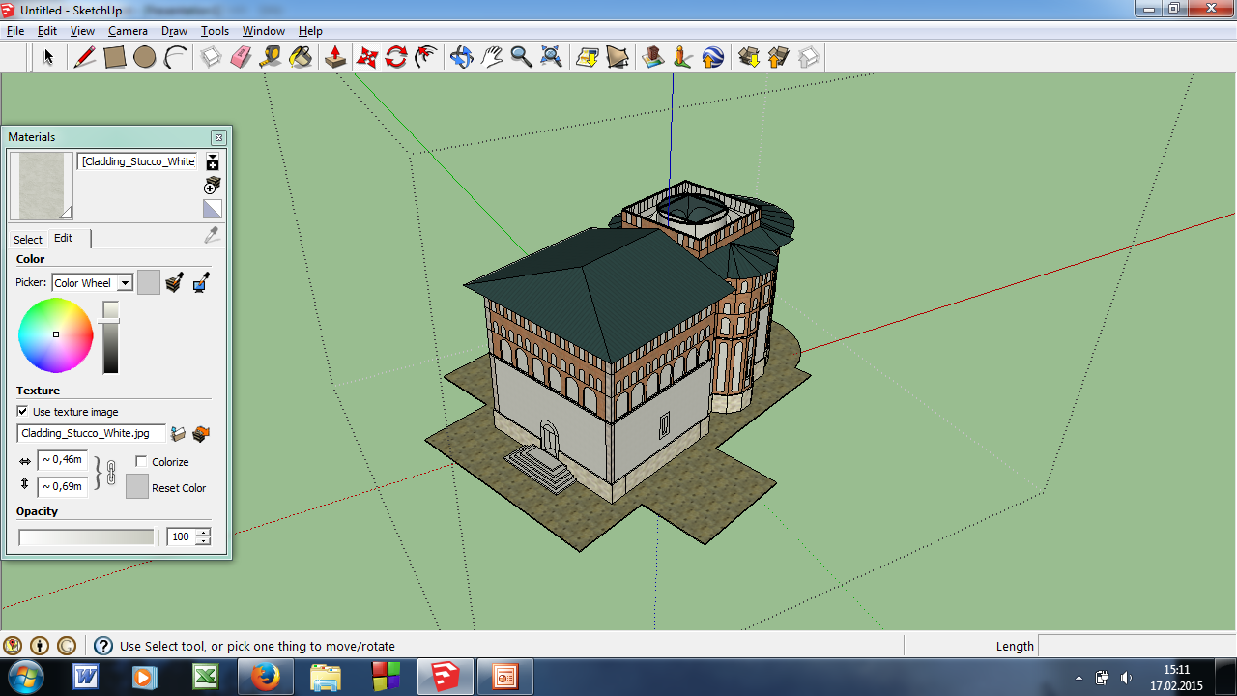Show the secondary selection pane
Viewport: 1237px width, 696px height.
[x=213, y=161]
